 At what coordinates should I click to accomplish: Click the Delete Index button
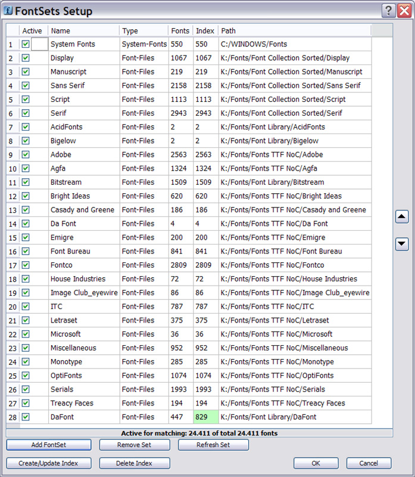[135, 463]
